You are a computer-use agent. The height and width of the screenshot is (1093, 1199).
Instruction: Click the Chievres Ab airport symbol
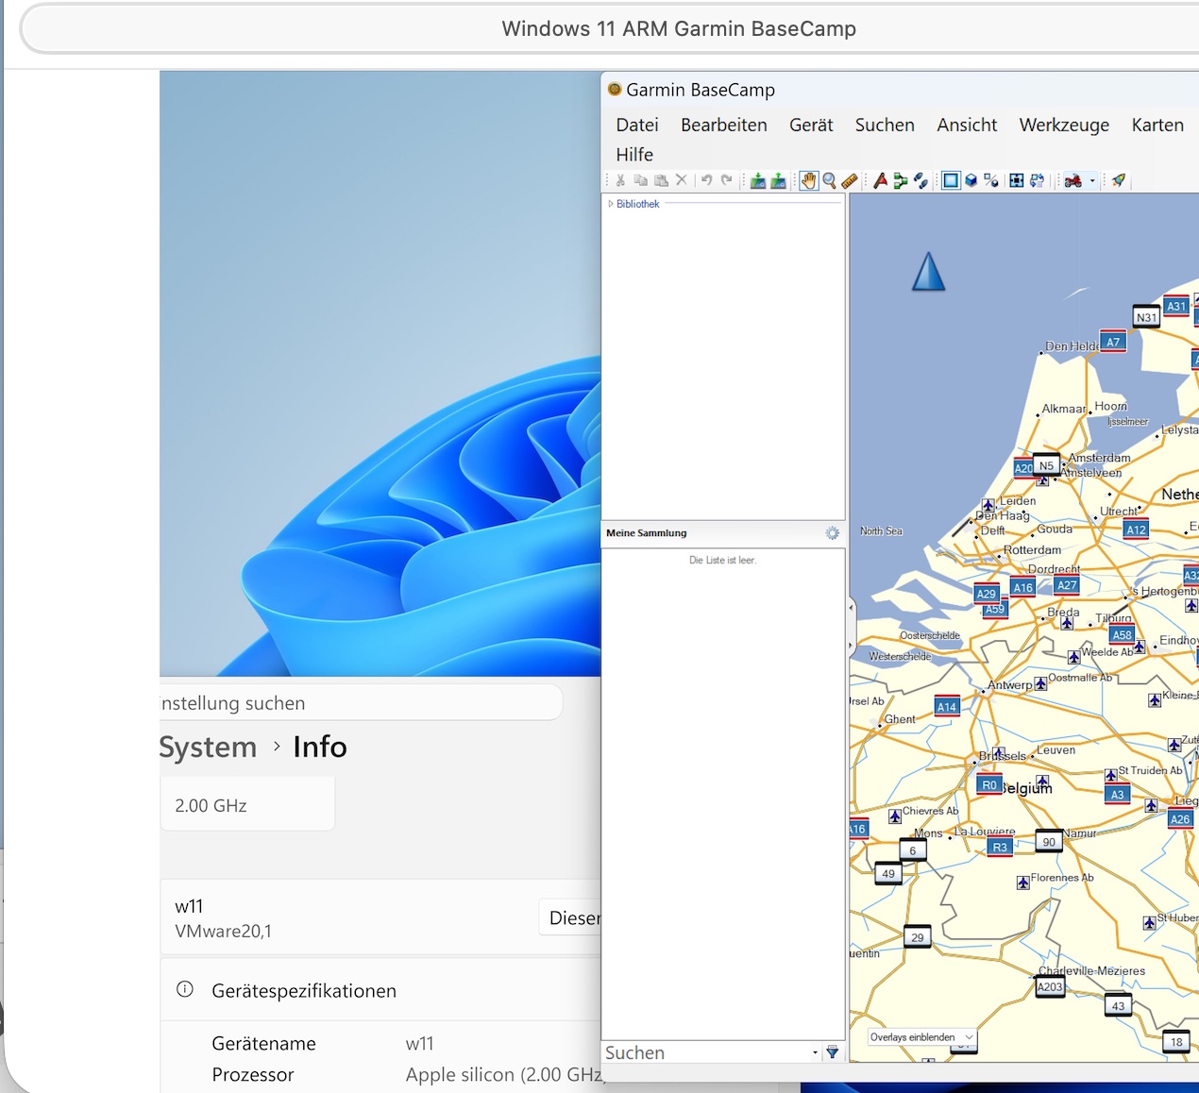coord(895,816)
